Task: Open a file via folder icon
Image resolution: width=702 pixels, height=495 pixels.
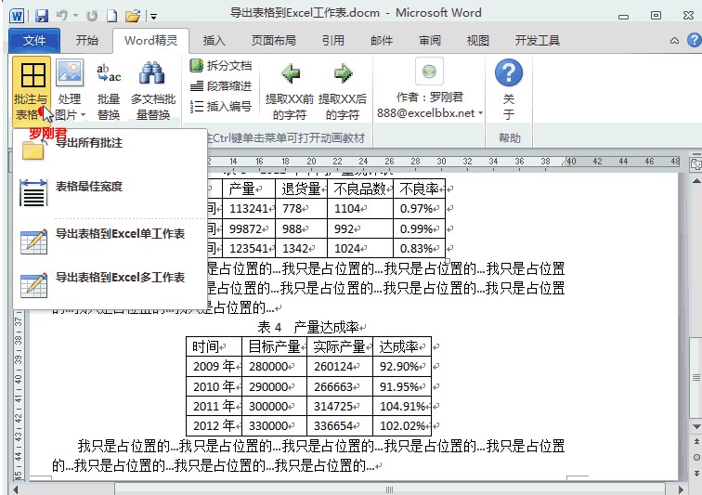Action: click(x=133, y=17)
